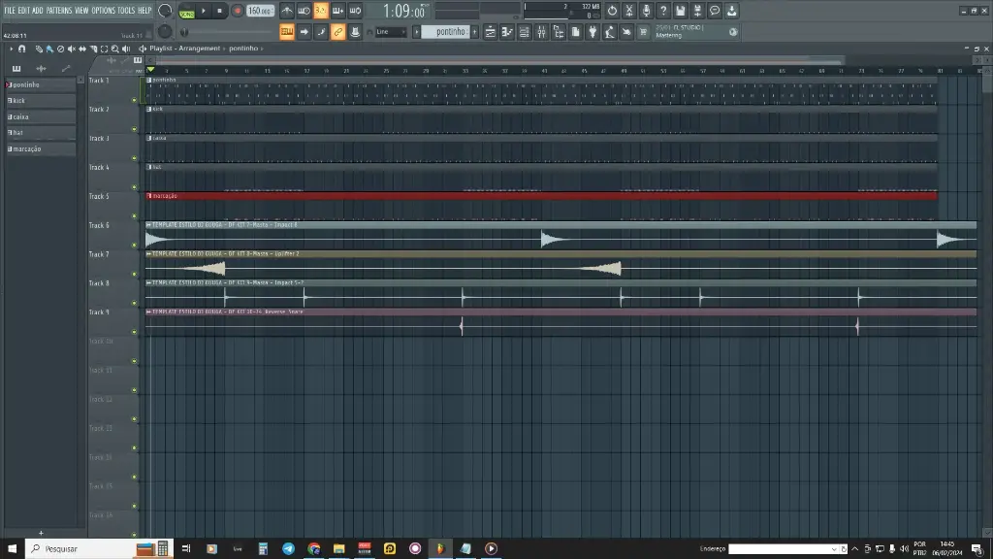The height and width of the screenshot is (559, 993).
Task: Open the Browser icon in toolbar
Action: [x=559, y=32]
